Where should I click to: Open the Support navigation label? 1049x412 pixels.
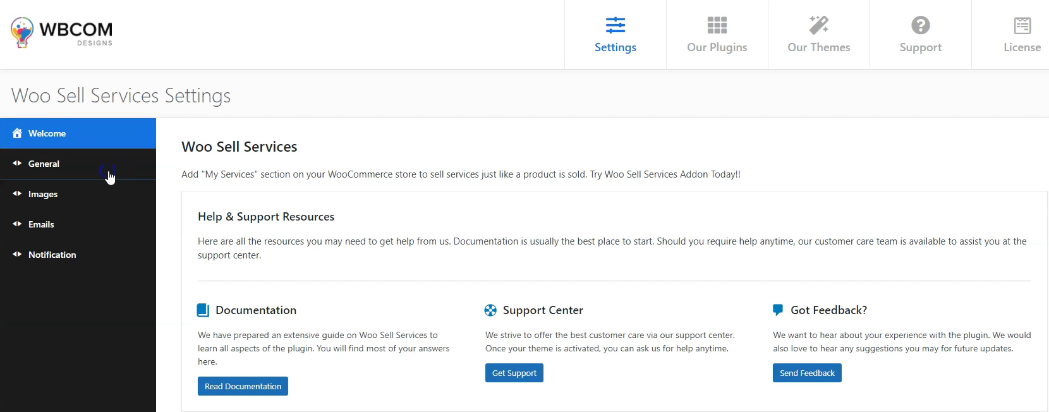click(x=921, y=47)
